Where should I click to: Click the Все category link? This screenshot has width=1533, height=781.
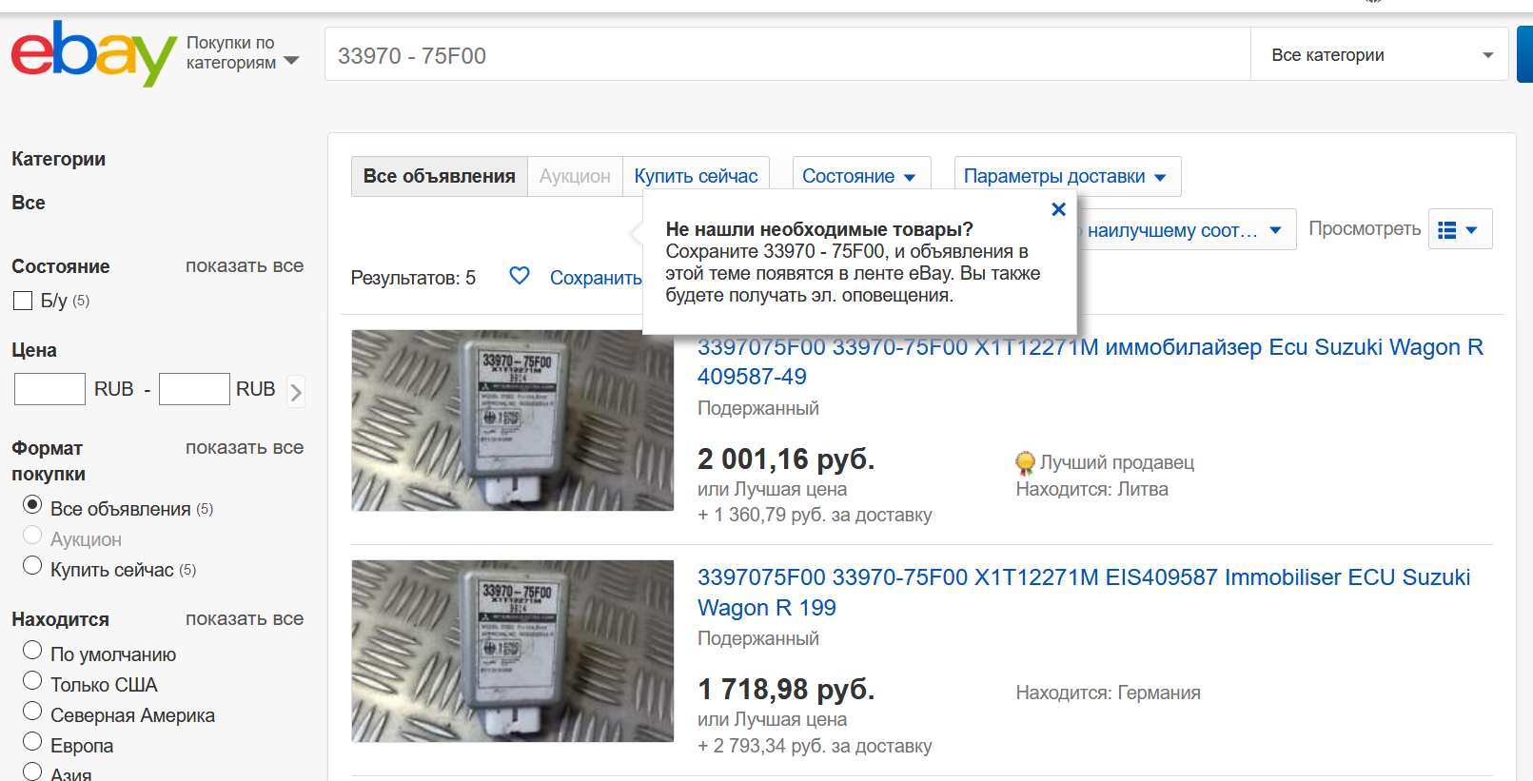coord(29,203)
